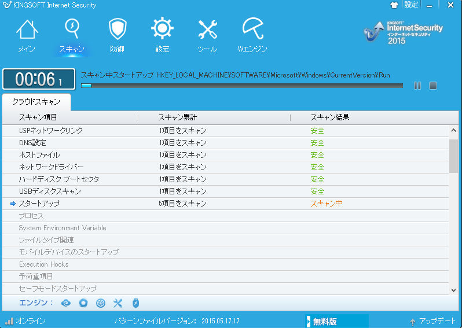Select the ハードディスク ブートセクタ row
Image resolution: width=462 pixels, height=328 pixels.
225,179
